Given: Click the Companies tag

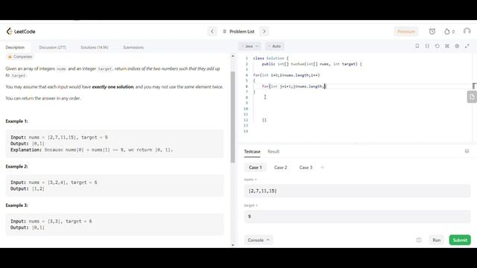Looking at the screenshot, I should 20,57.
